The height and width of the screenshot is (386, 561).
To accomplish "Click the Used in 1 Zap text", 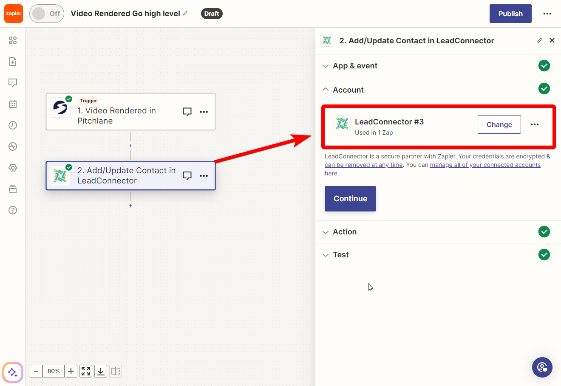I will [374, 132].
